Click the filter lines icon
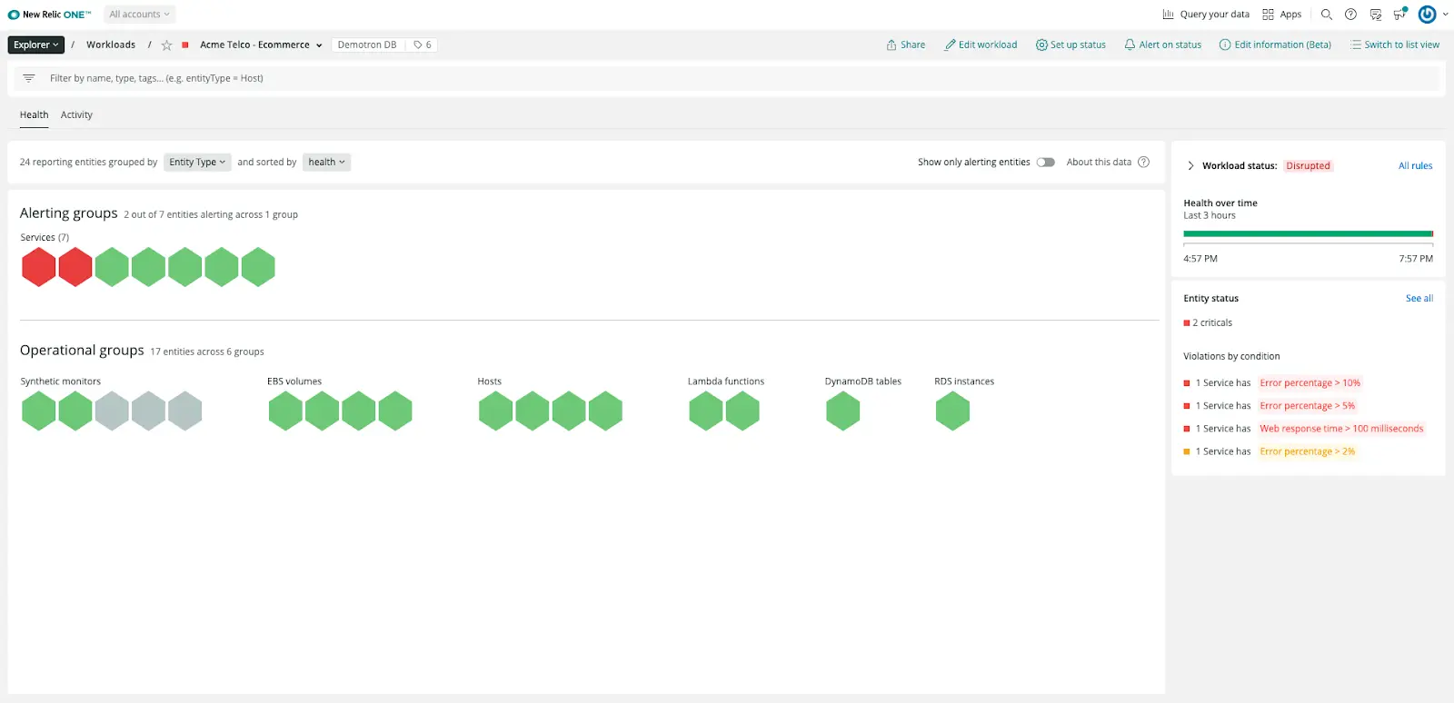 click(29, 78)
